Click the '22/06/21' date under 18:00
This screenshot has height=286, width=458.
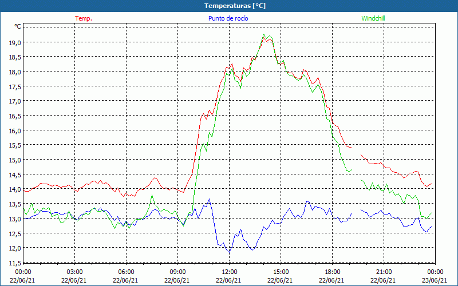pos(331,280)
